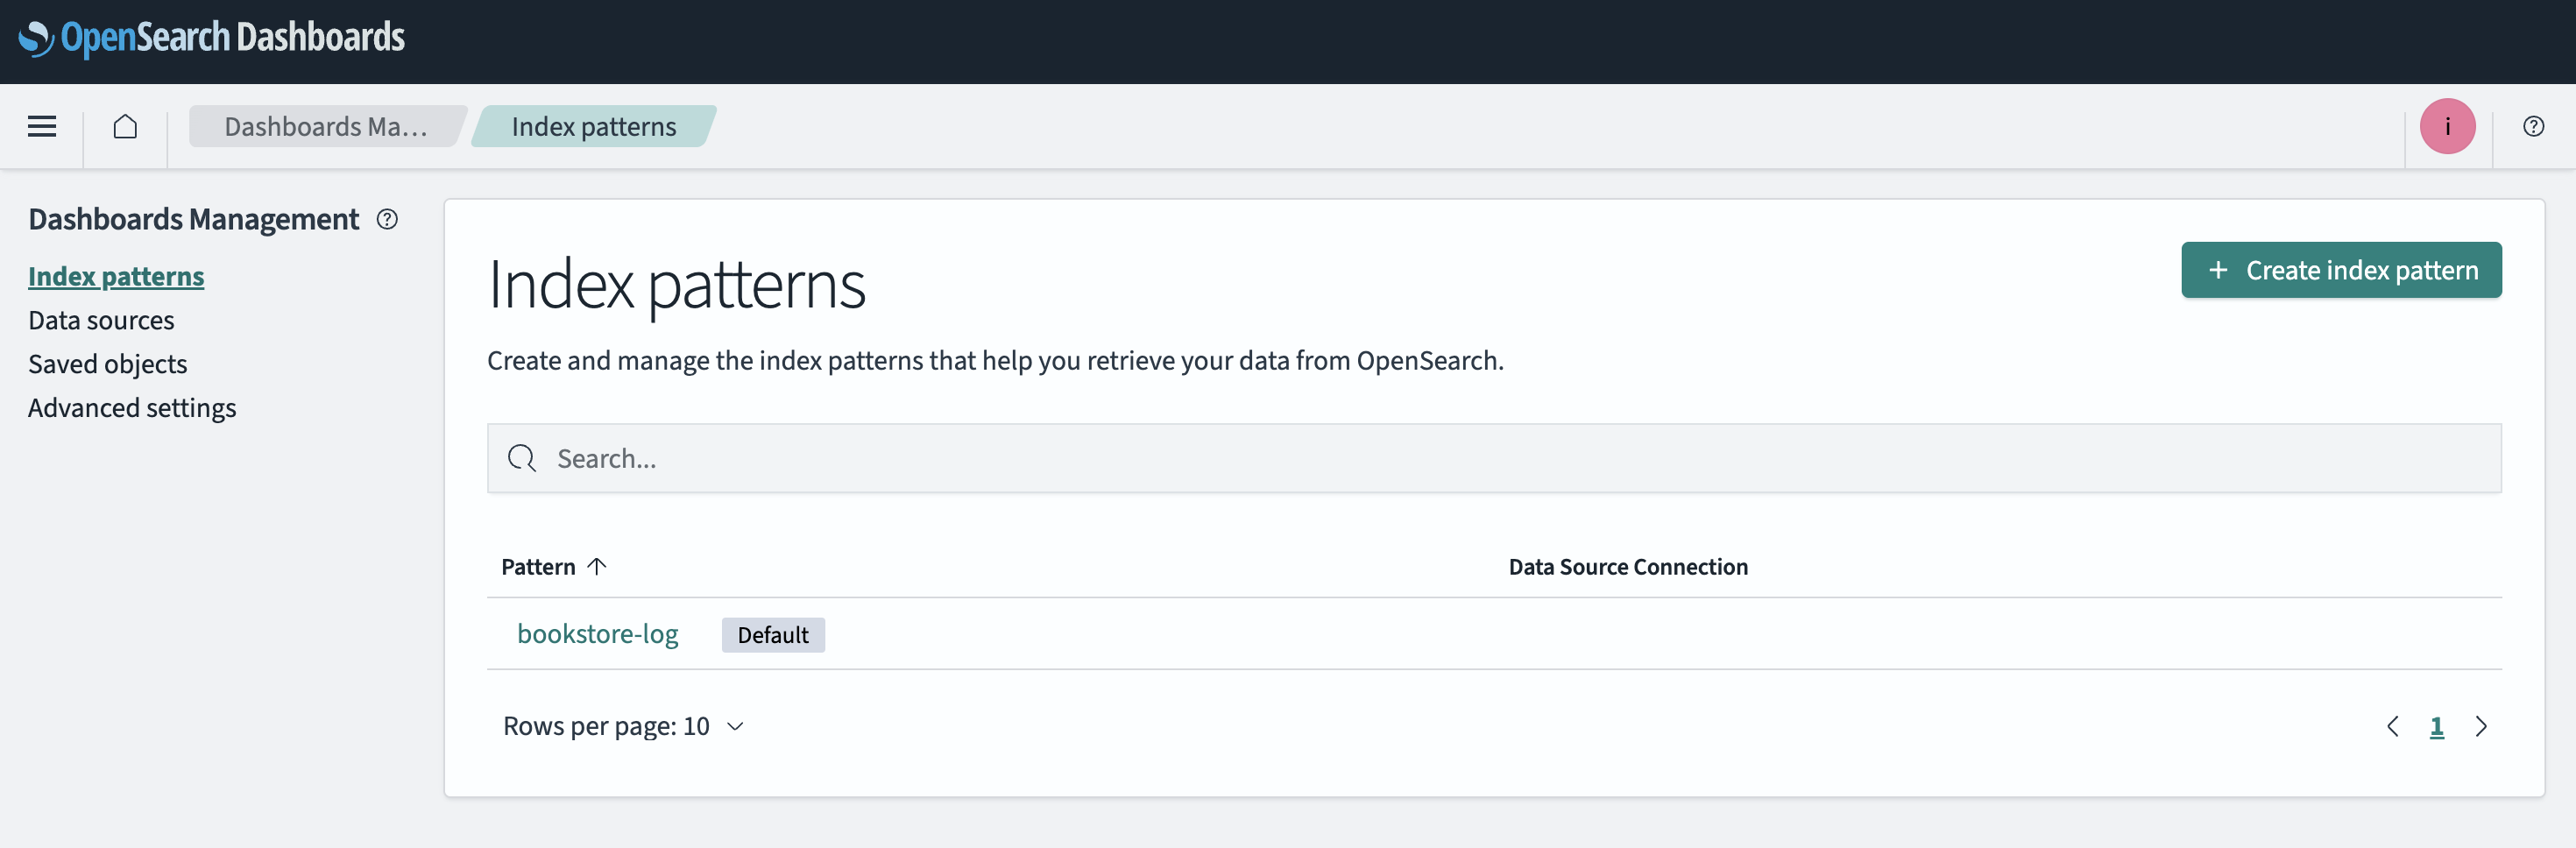This screenshot has height=848, width=2576.
Task: Select page 1 in pagination
Action: click(2436, 726)
